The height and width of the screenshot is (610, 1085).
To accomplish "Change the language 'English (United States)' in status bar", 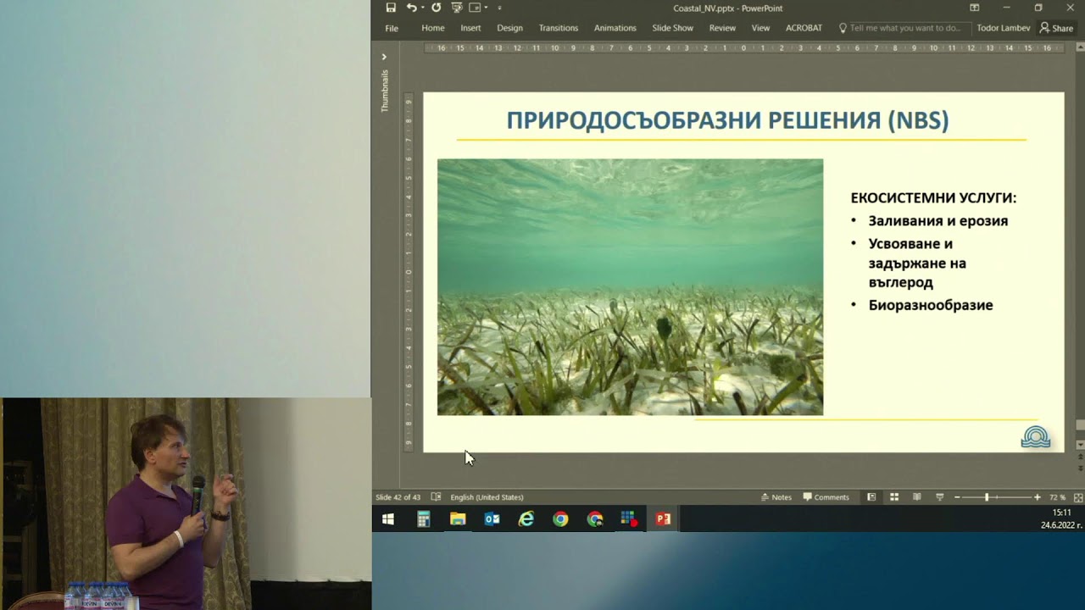I will (487, 497).
